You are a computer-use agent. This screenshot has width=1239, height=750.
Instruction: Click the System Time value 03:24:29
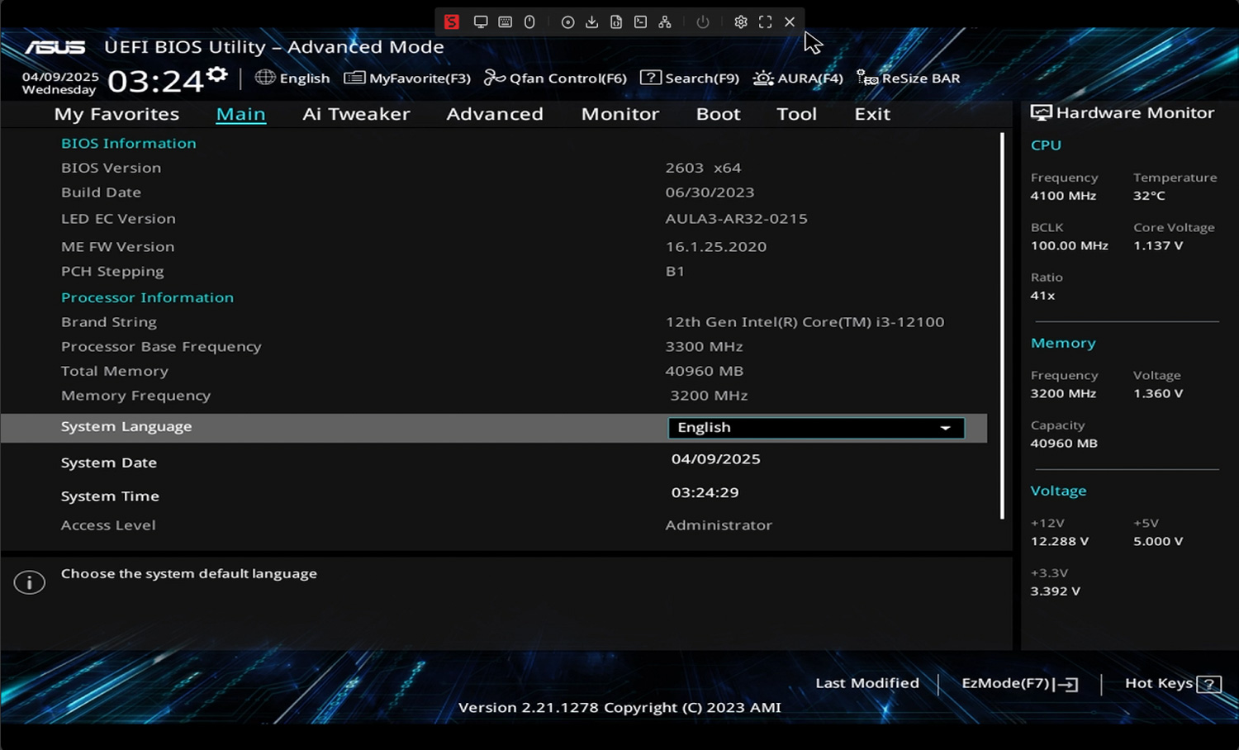click(705, 492)
